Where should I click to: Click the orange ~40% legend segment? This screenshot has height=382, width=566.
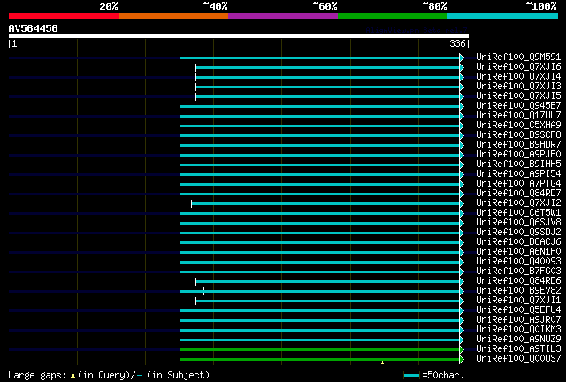pos(173,16)
